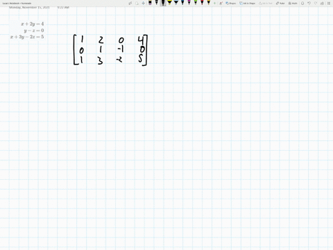The height and width of the screenshot is (250, 333).
Task: Activate the Lasso Select tool
Action: (137, 3)
